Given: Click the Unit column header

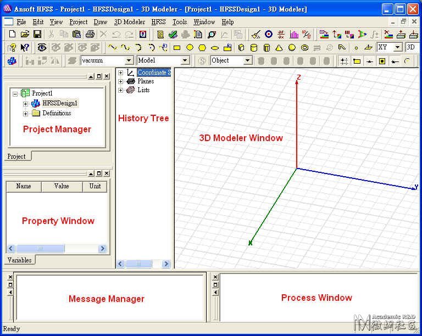Looking at the screenshot, I should point(95,186).
